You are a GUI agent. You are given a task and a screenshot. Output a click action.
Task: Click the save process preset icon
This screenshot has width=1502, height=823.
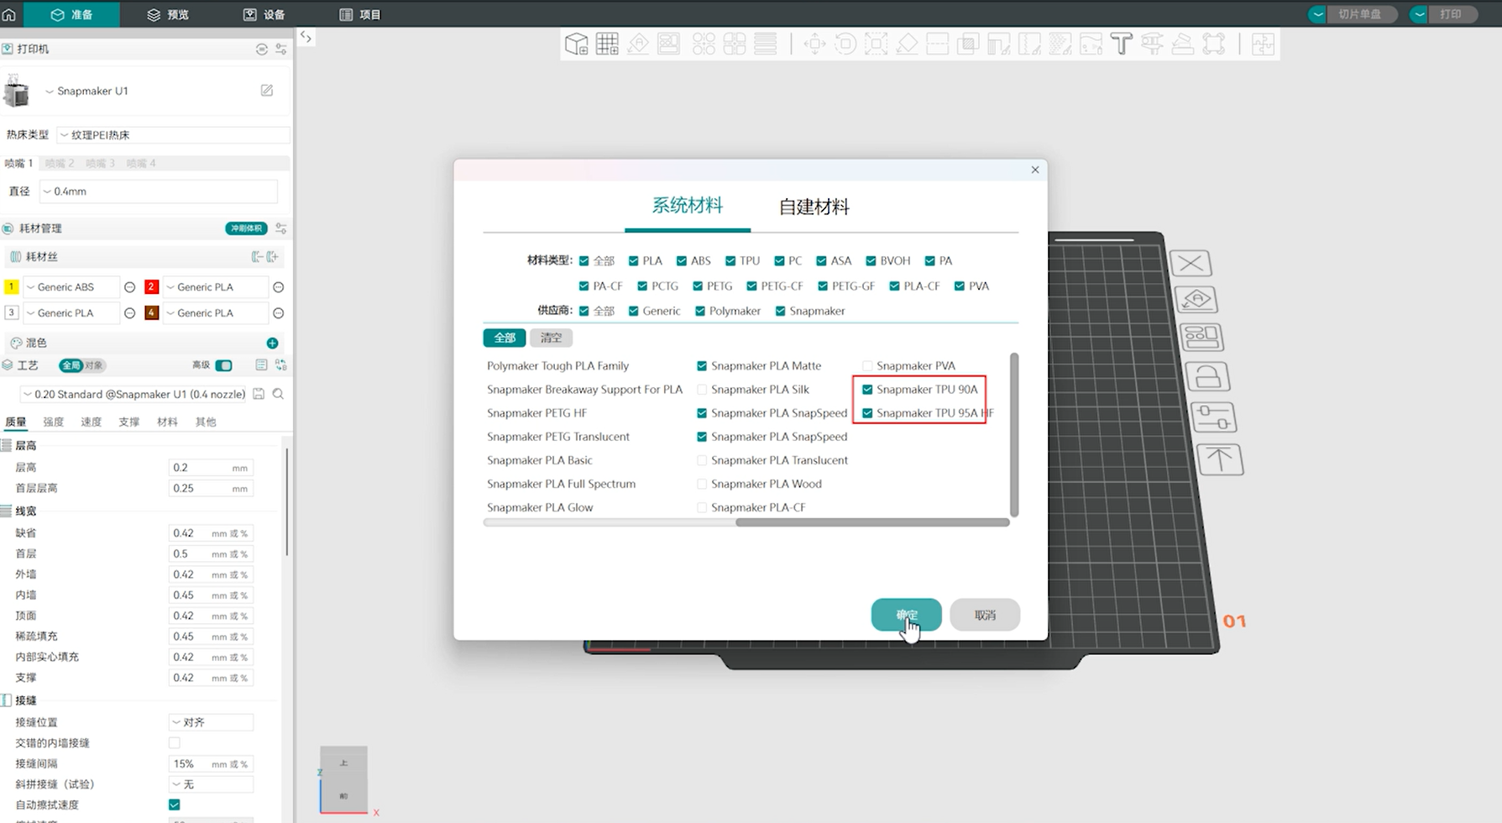click(x=259, y=394)
